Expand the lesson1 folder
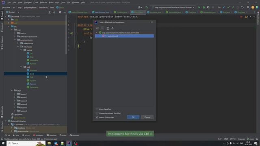260x146 pixels. click(x=15, y=94)
